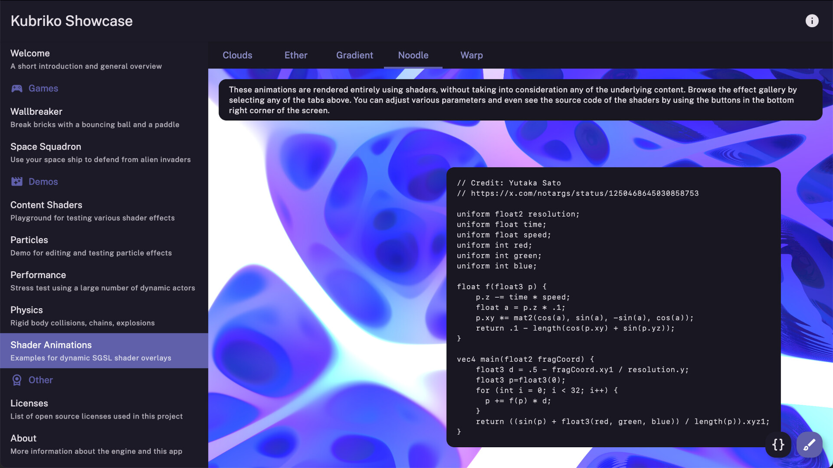
Task: Click the Demos section header label
Action: [43, 182]
